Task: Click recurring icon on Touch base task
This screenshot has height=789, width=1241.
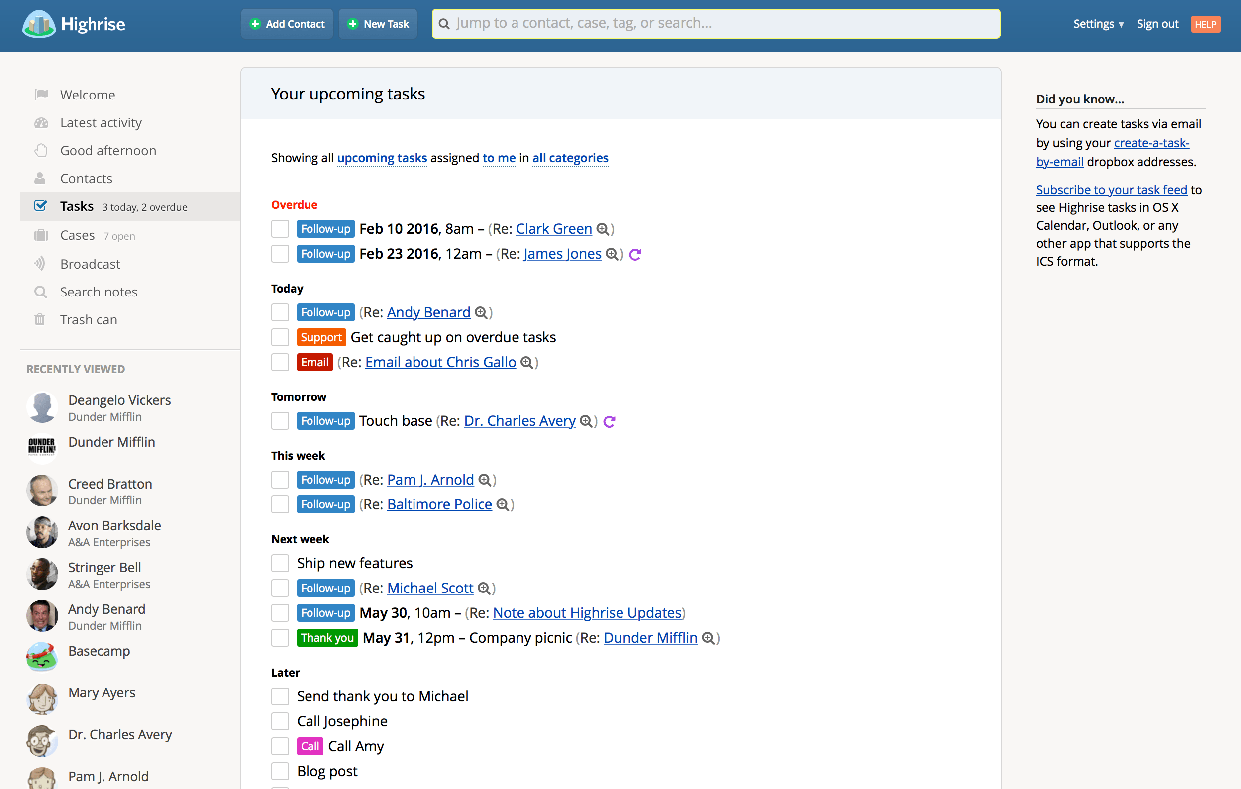Action: point(609,421)
